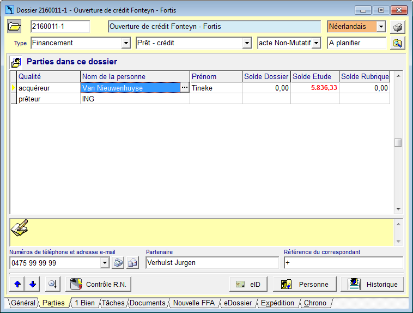The height and width of the screenshot is (313, 413).
Task: Open the Historique button
Action: coord(372,284)
